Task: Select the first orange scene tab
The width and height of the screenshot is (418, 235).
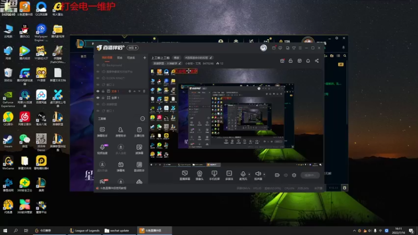Action: (x=107, y=57)
